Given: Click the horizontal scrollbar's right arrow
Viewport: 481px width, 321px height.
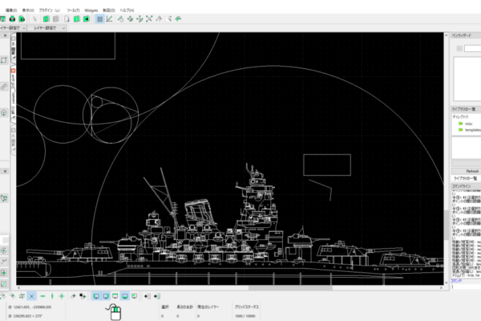Looking at the screenshot, I should click(x=441, y=288).
